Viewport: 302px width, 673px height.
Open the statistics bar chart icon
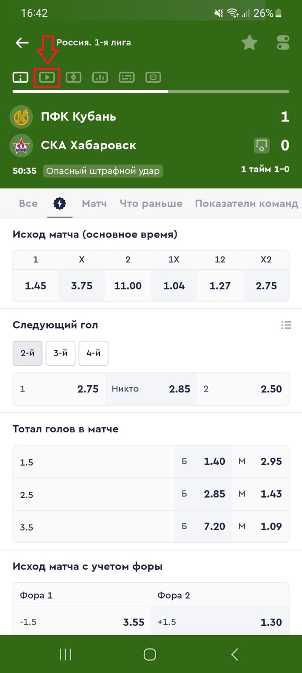point(100,77)
